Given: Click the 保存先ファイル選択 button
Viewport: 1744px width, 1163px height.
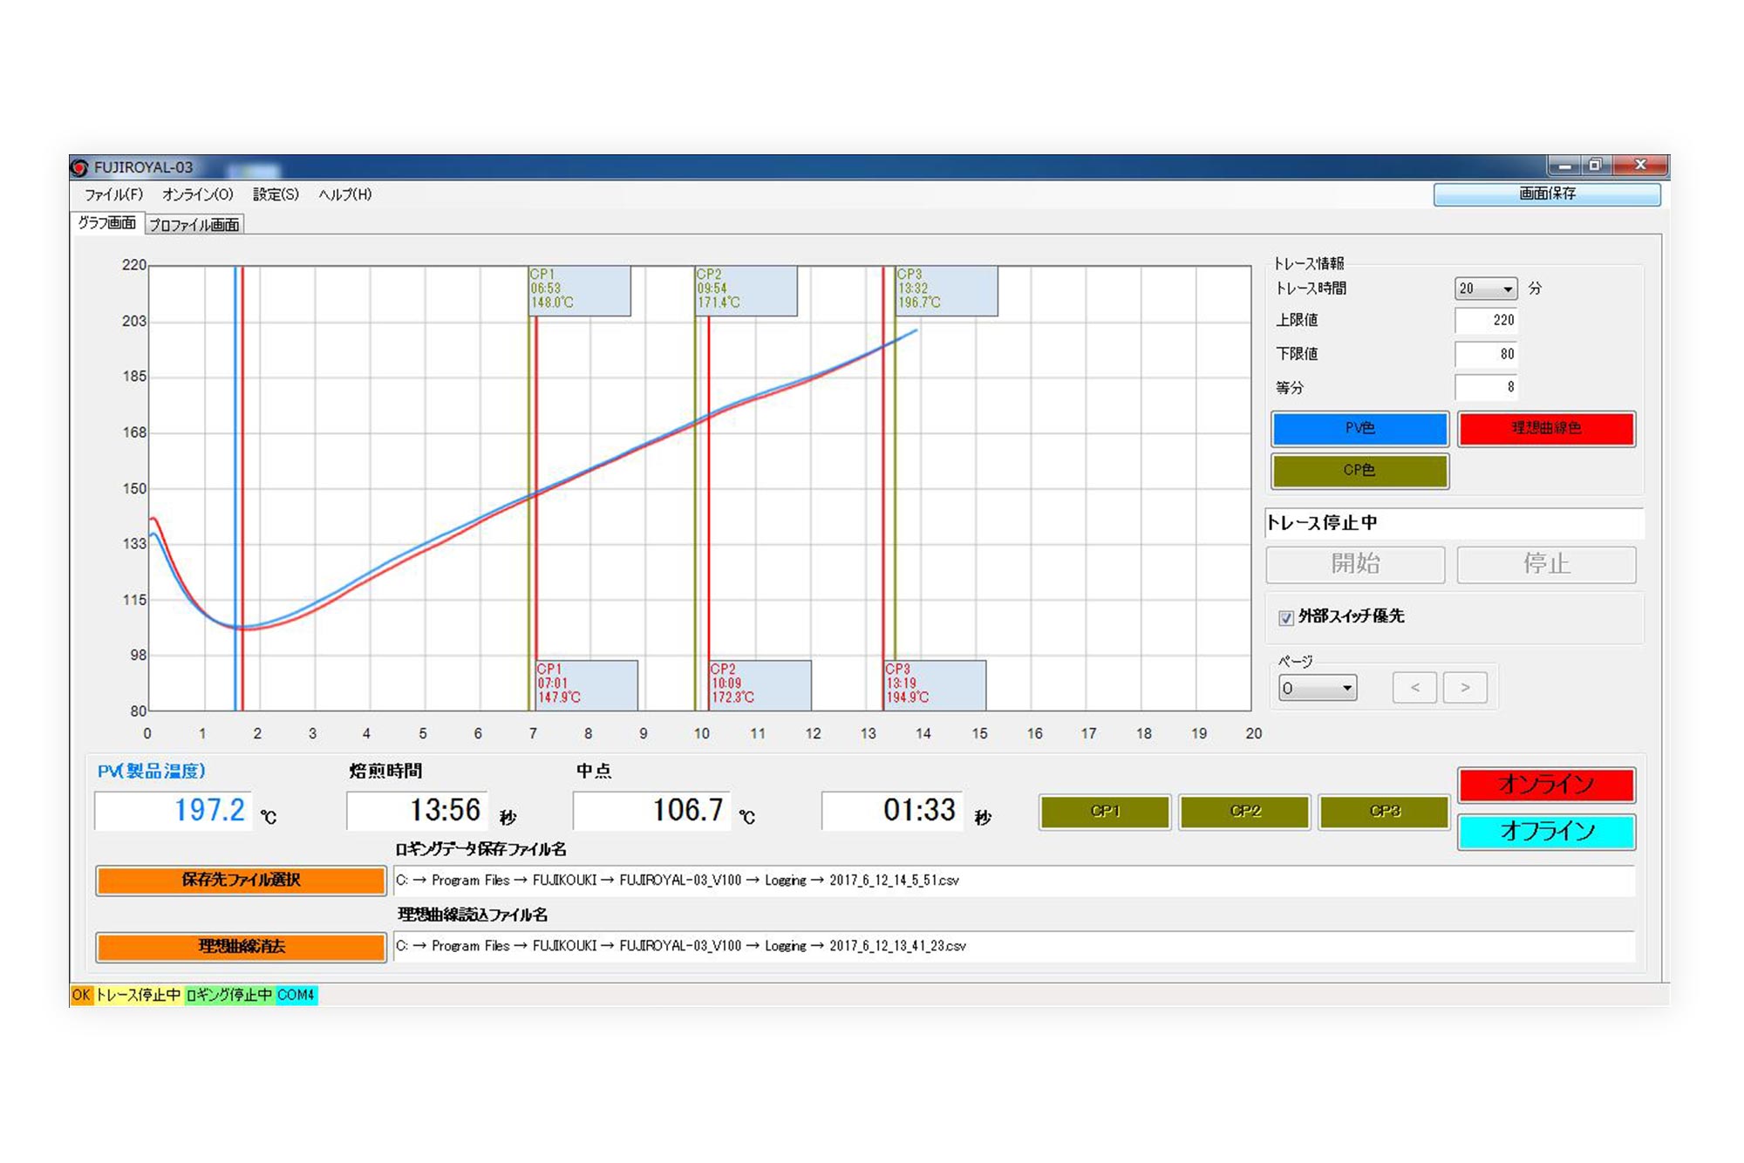Looking at the screenshot, I should (x=241, y=881).
